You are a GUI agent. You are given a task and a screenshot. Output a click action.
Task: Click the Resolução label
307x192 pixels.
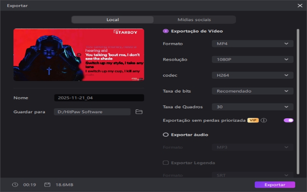click(175, 60)
